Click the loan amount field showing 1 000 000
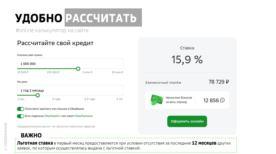Image resolution: width=276 pixels, height=154 pixels. (x=70, y=64)
